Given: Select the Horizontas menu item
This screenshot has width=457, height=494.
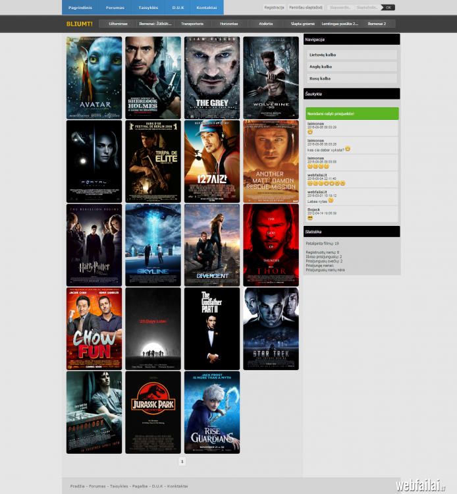Looking at the screenshot, I should tap(229, 24).
